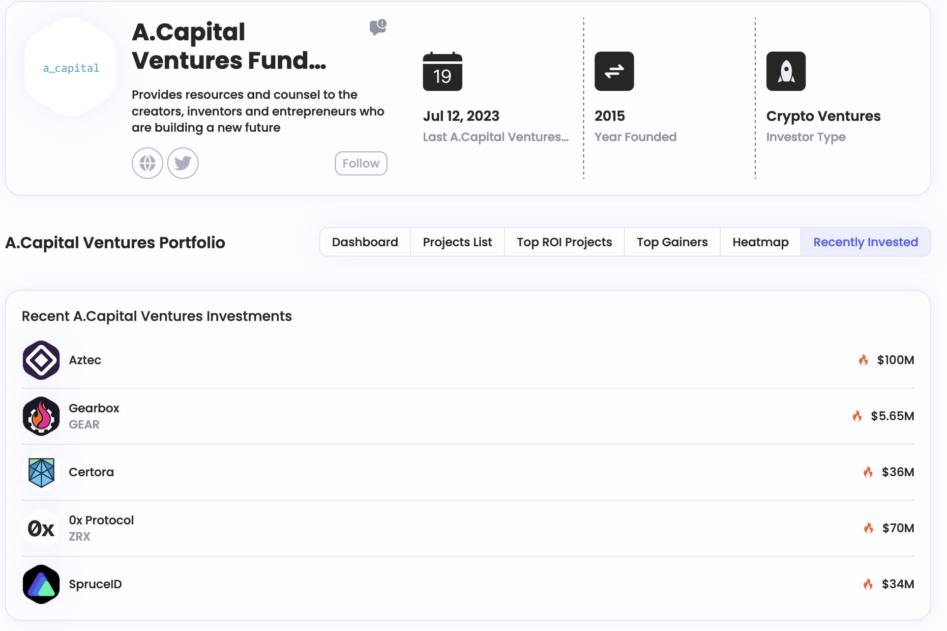
Task: Open the 0x Protocol project logo
Action: (x=41, y=528)
